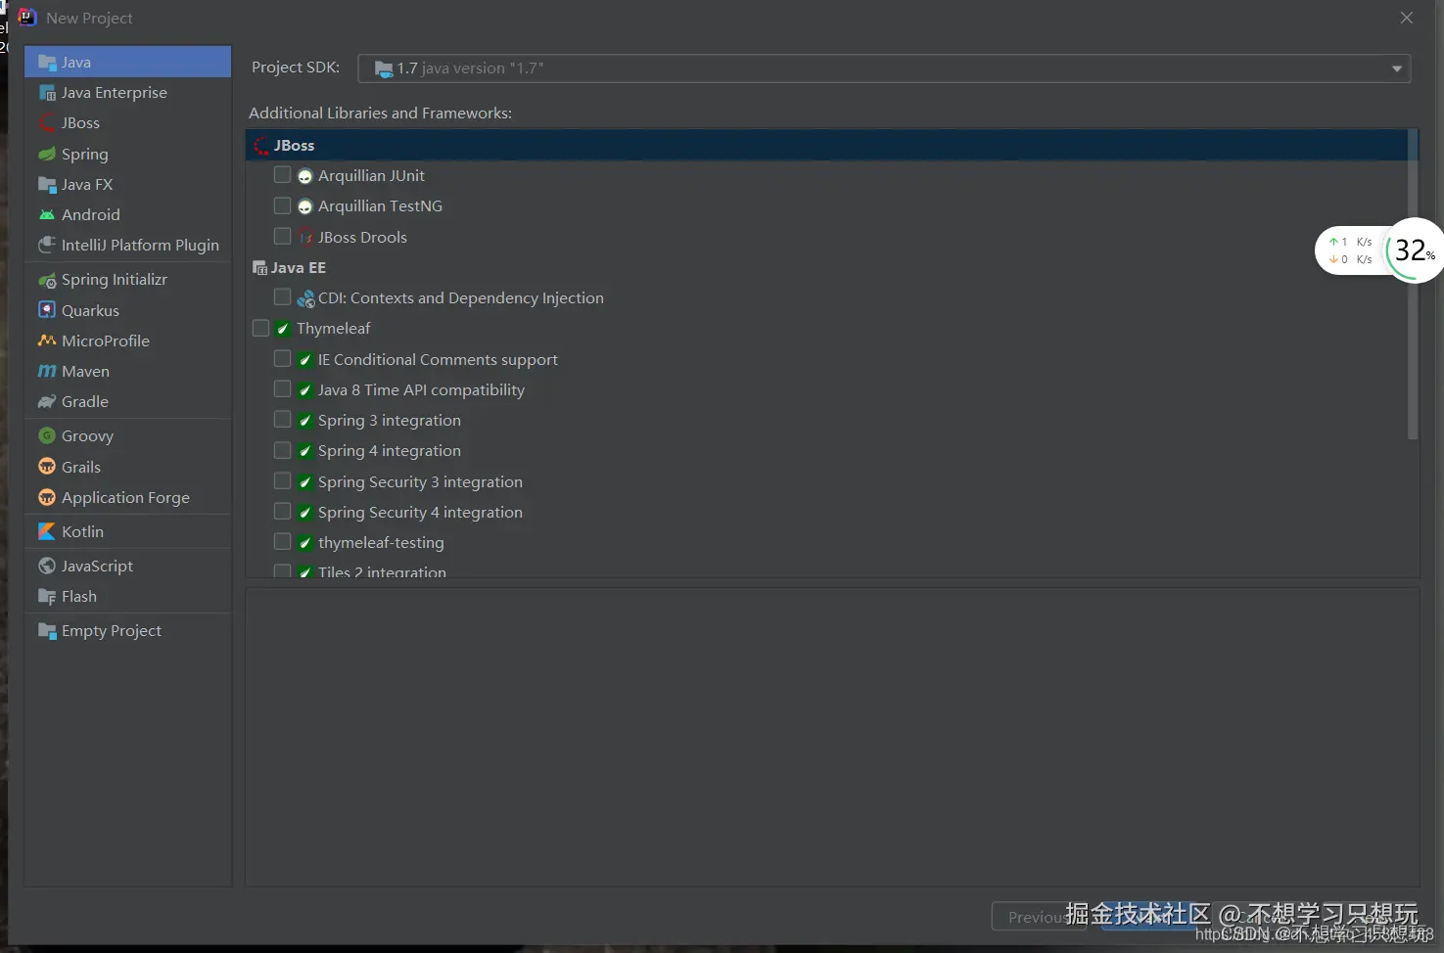1444x953 pixels.
Task: Click the Grails icon
Action: click(x=47, y=467)
